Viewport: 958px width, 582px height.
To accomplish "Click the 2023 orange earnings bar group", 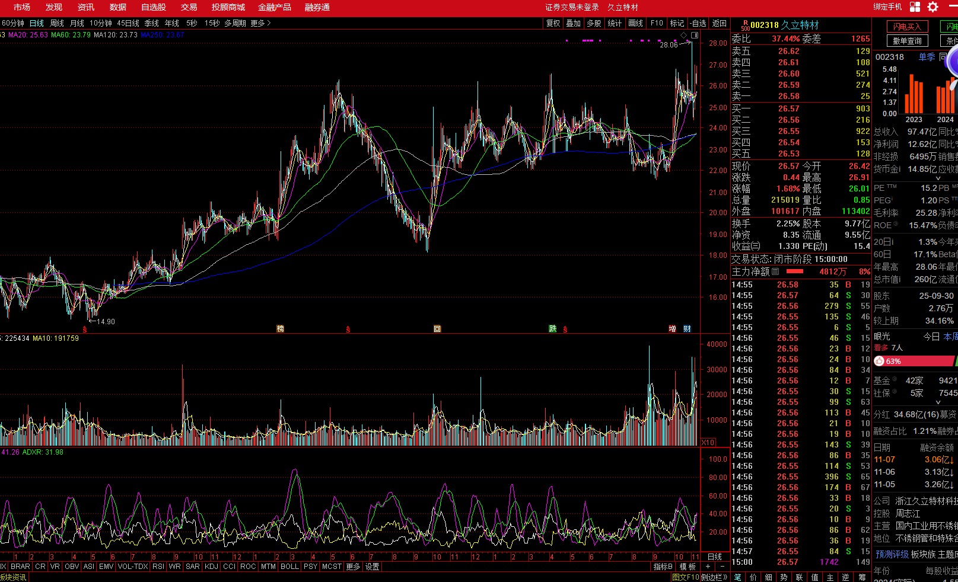I will [914, 93].
